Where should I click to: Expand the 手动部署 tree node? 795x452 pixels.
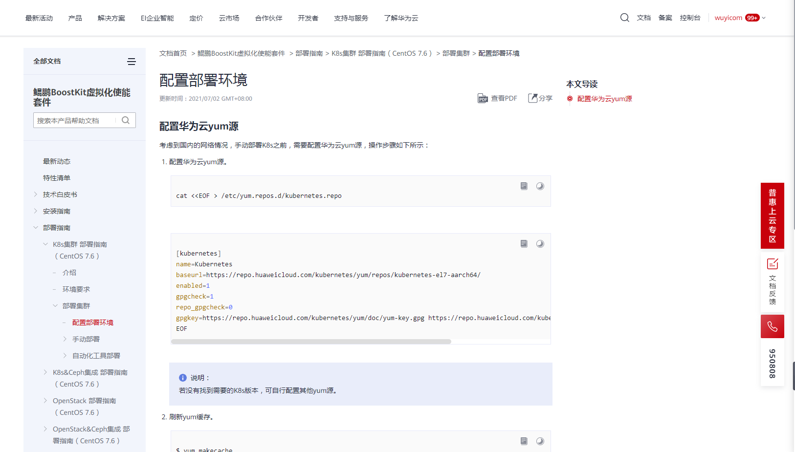[65, 339]
